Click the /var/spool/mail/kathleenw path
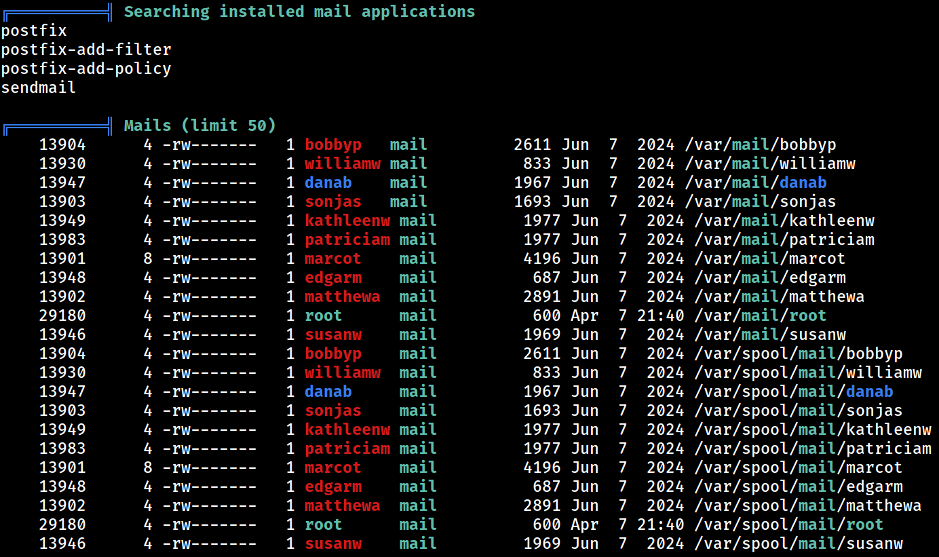The image size is (939, 557). point(813,429)
